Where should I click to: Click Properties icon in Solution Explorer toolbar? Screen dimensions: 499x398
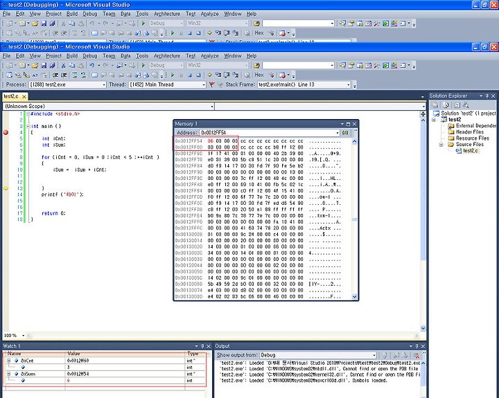[x=435, y=105]
